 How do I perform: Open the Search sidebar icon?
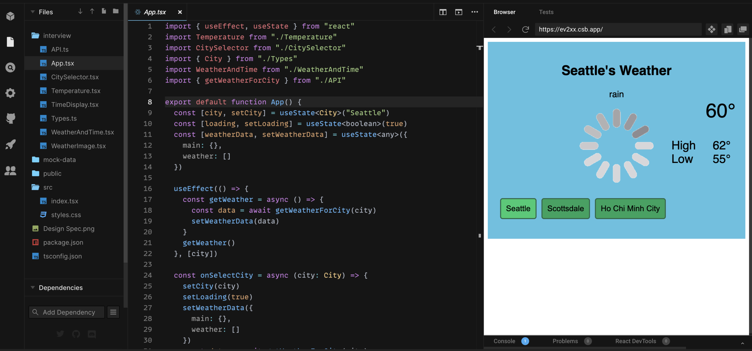10,67
